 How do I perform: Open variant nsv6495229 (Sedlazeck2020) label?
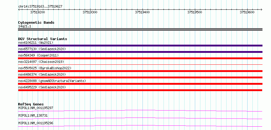(x=42, y=87)
